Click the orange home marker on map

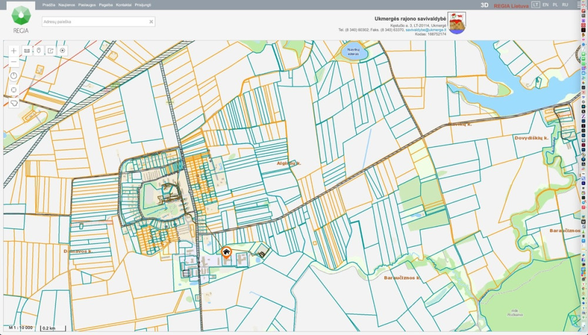[x=226, y=253]
